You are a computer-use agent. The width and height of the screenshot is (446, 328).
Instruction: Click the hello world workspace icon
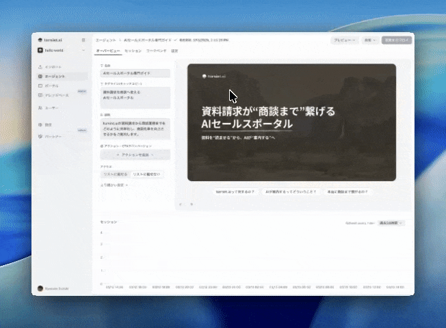[40, 51]
